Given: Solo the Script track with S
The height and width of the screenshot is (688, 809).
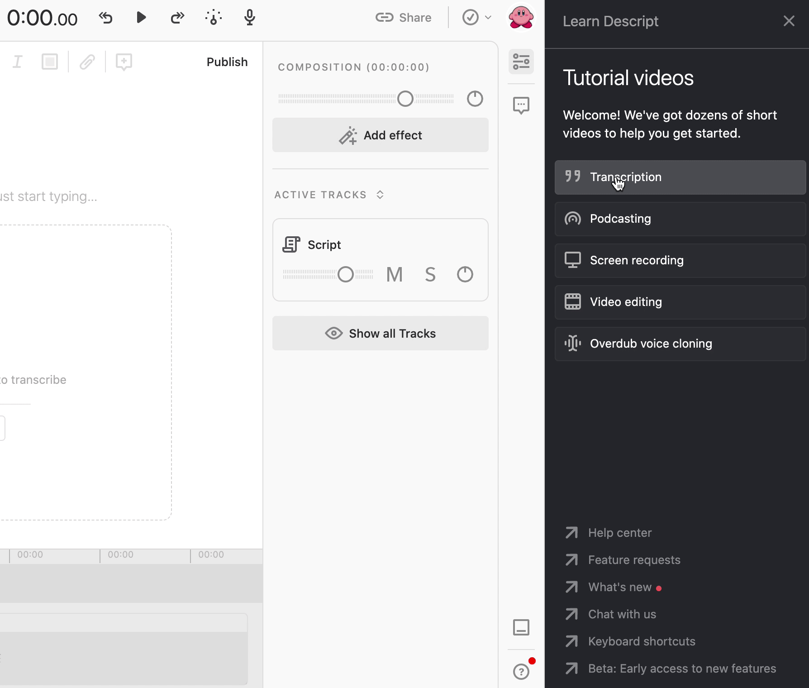Looking at the screenshot, I should click(430, 274).
